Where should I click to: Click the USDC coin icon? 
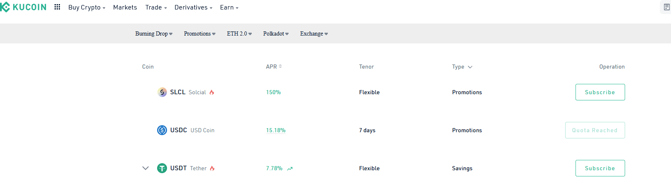pyautogui.click(x=162, y=130)
